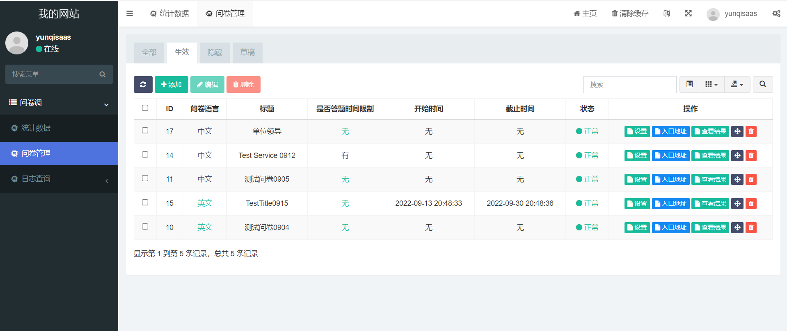Click the 英文 language link in row 10
This screenshot has width=787, height=331.
coord(205,227)
